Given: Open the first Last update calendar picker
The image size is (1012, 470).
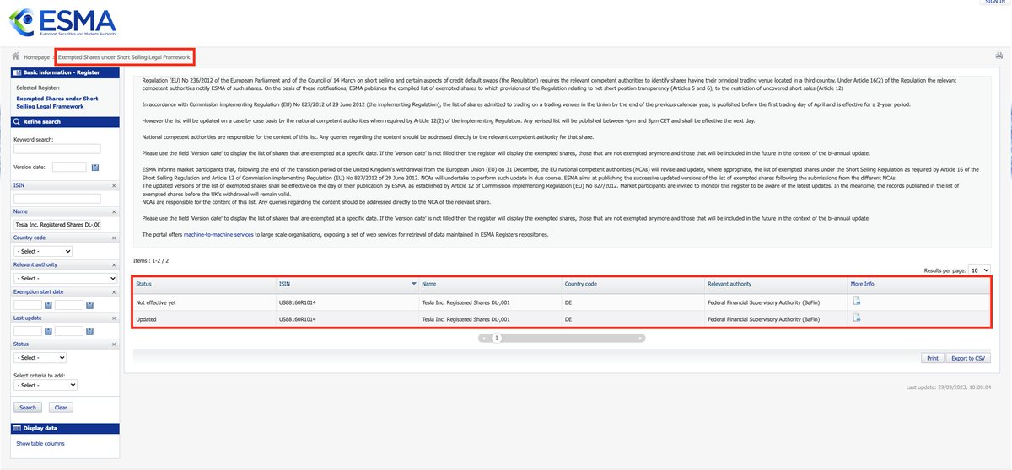Looking at the screenshot, I should [48, 331].
